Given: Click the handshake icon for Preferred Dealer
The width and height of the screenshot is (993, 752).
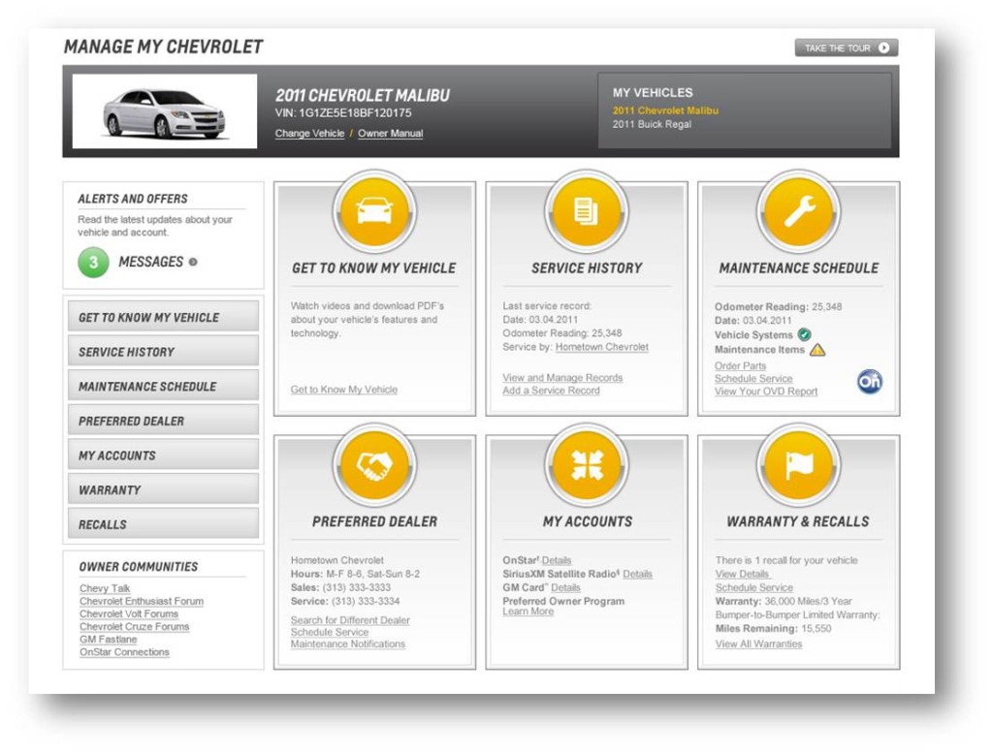Looking at the screenshot, I should pyautogui.click(x=374, y=465).
